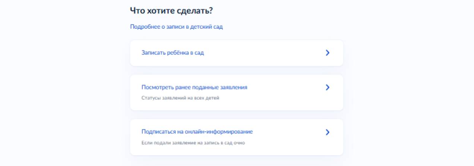474x166 pixels.
Task: Select the Записать ребёнка в сад title text
Action: (x=173, y=53)
